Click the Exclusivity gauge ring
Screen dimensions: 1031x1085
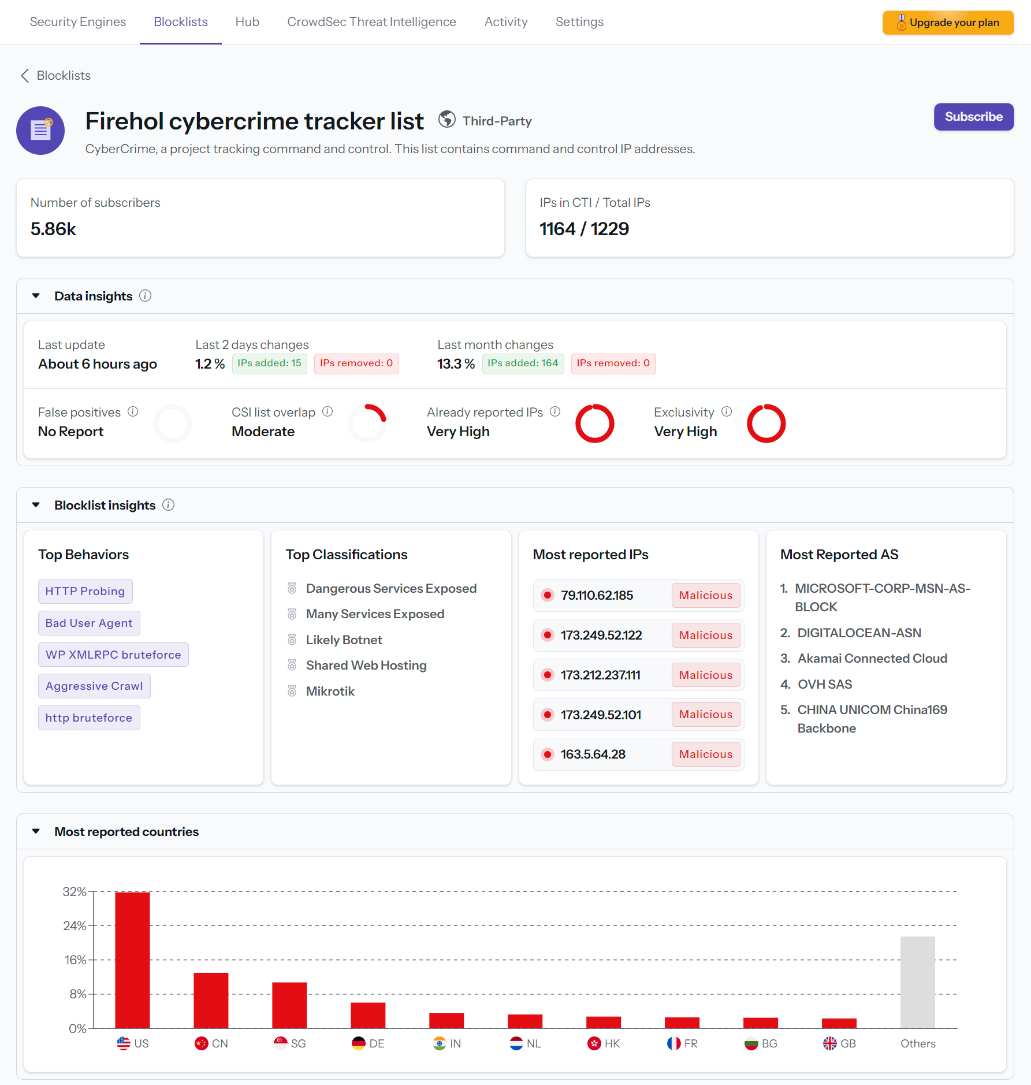coord(766,423)
